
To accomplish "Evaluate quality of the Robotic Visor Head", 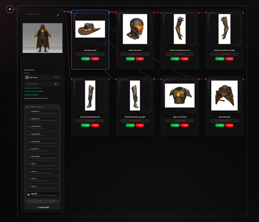I will (135, 54).
